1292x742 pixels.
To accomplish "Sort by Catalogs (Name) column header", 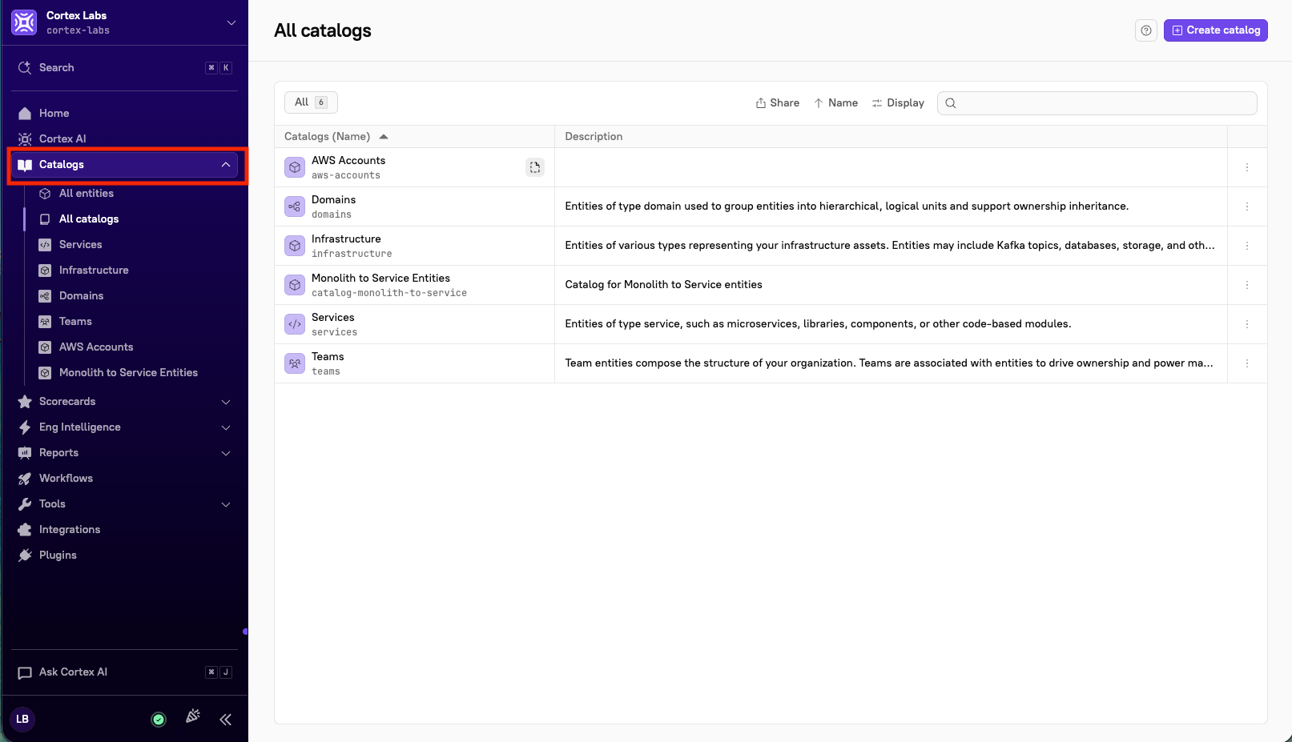I will (x=336, y=137).
